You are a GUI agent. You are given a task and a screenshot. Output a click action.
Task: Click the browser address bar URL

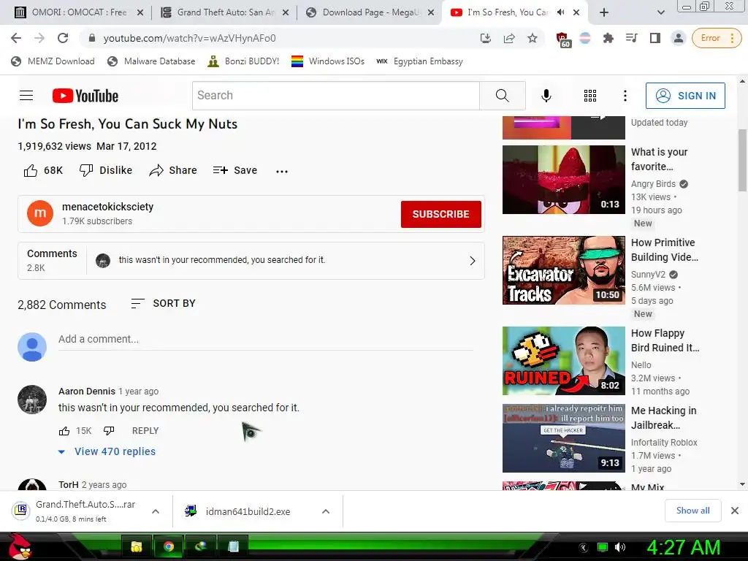click(x=189, y=38)
